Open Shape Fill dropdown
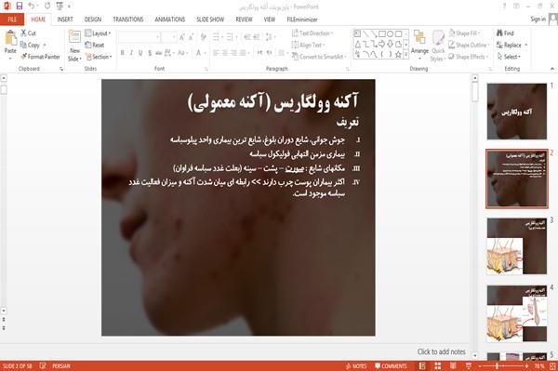This screenshot has height=371, width=558. (x=464, y=33)
